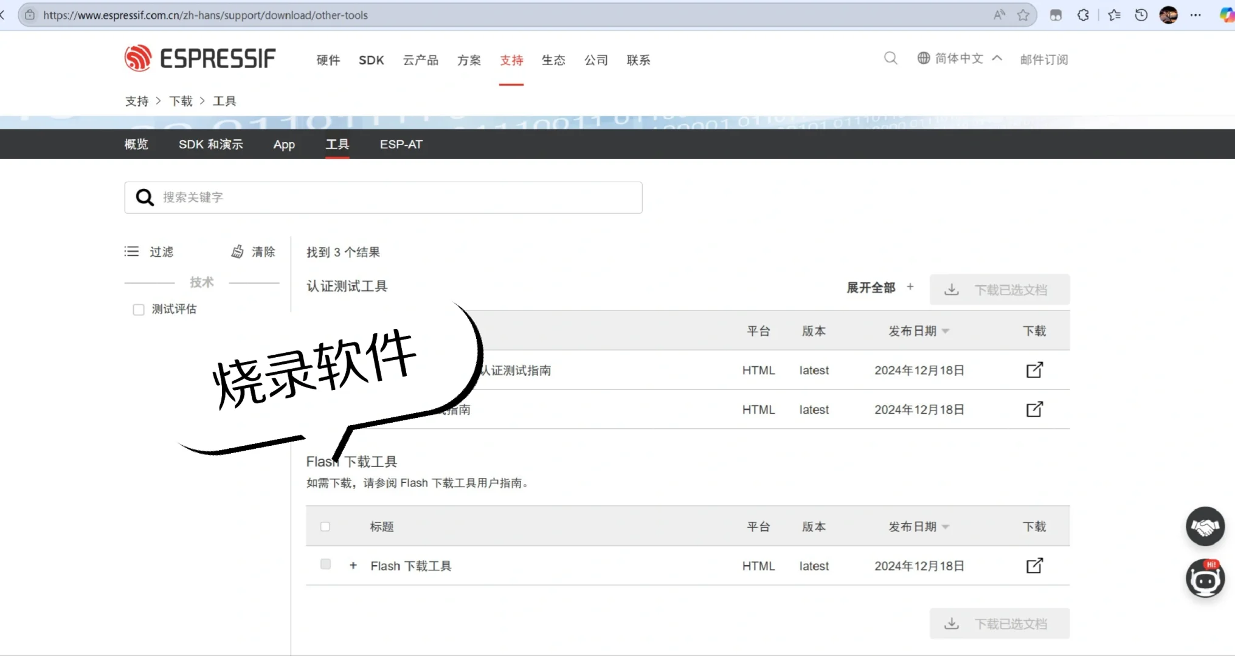Check the Flash 下载工具 row checkbox
The height and width of the screenshot is (656, 1235).
coord(325,564)
